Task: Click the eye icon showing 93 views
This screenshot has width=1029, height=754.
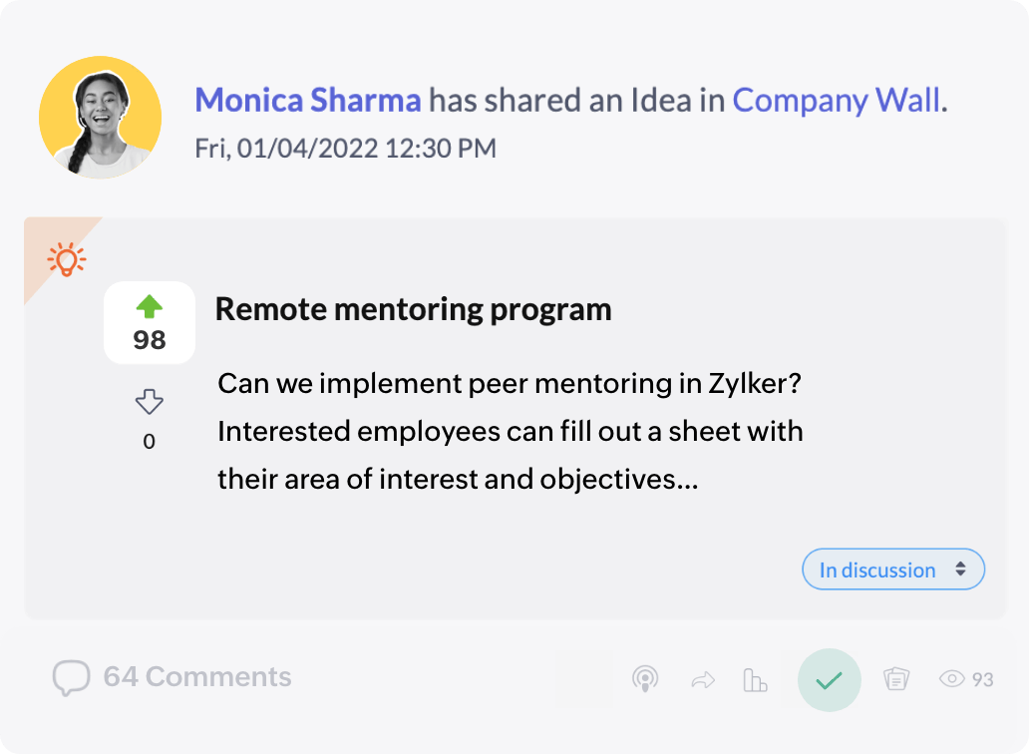Action: coord(952,679)
